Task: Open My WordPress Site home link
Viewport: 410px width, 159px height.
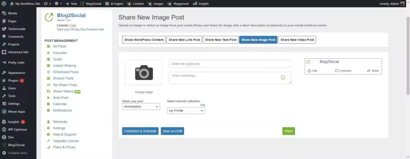Action: (x=25, y=4)
